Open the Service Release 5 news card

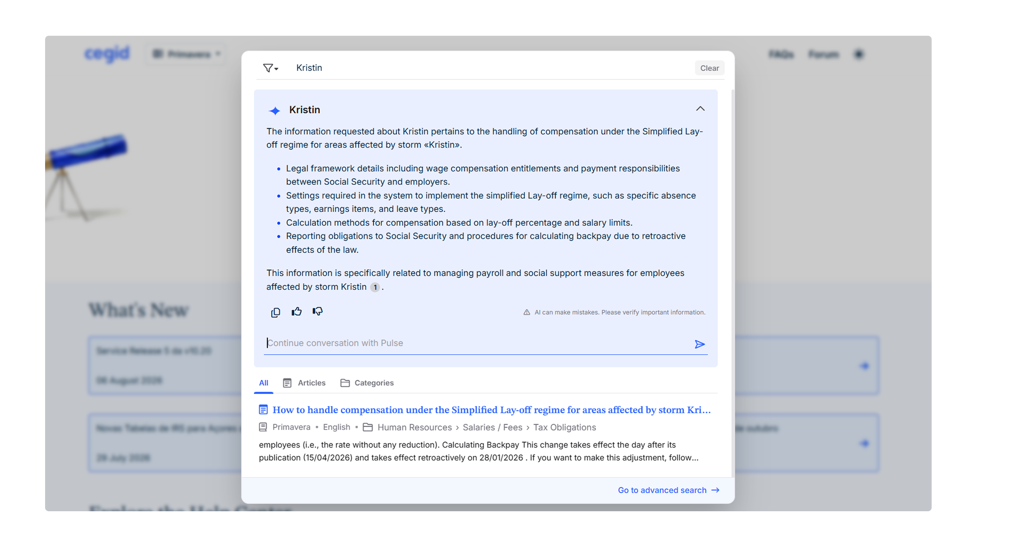click(x=165, y=366)
